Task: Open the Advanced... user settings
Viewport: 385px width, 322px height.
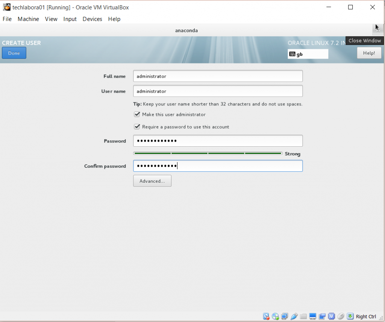Action: pos(152,181)
